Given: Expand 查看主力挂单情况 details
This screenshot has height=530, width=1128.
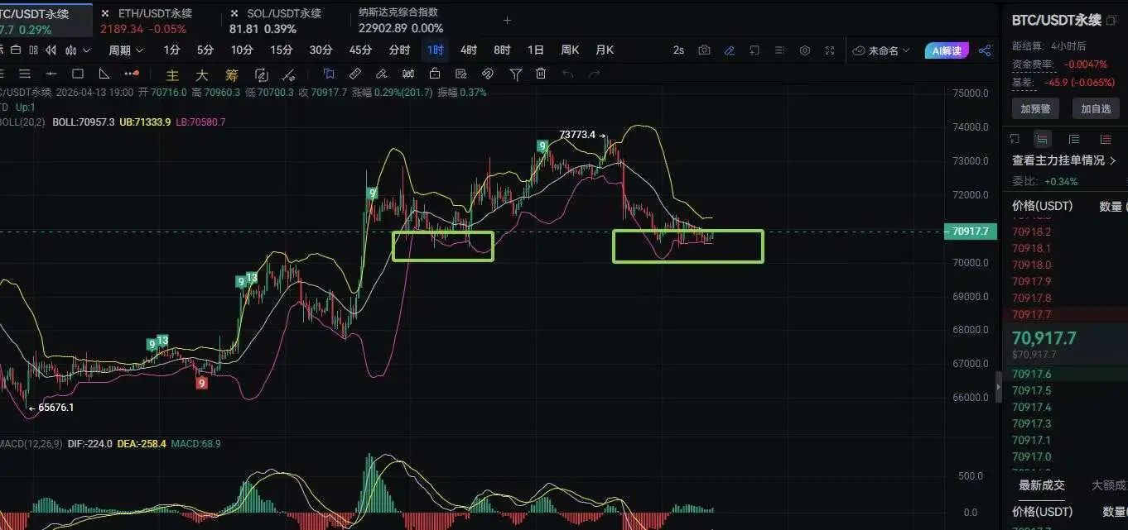Looking at the screenshot, I should 1064,160.
